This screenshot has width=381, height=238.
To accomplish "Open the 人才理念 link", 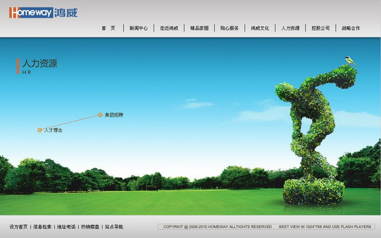I will point(53,130).
